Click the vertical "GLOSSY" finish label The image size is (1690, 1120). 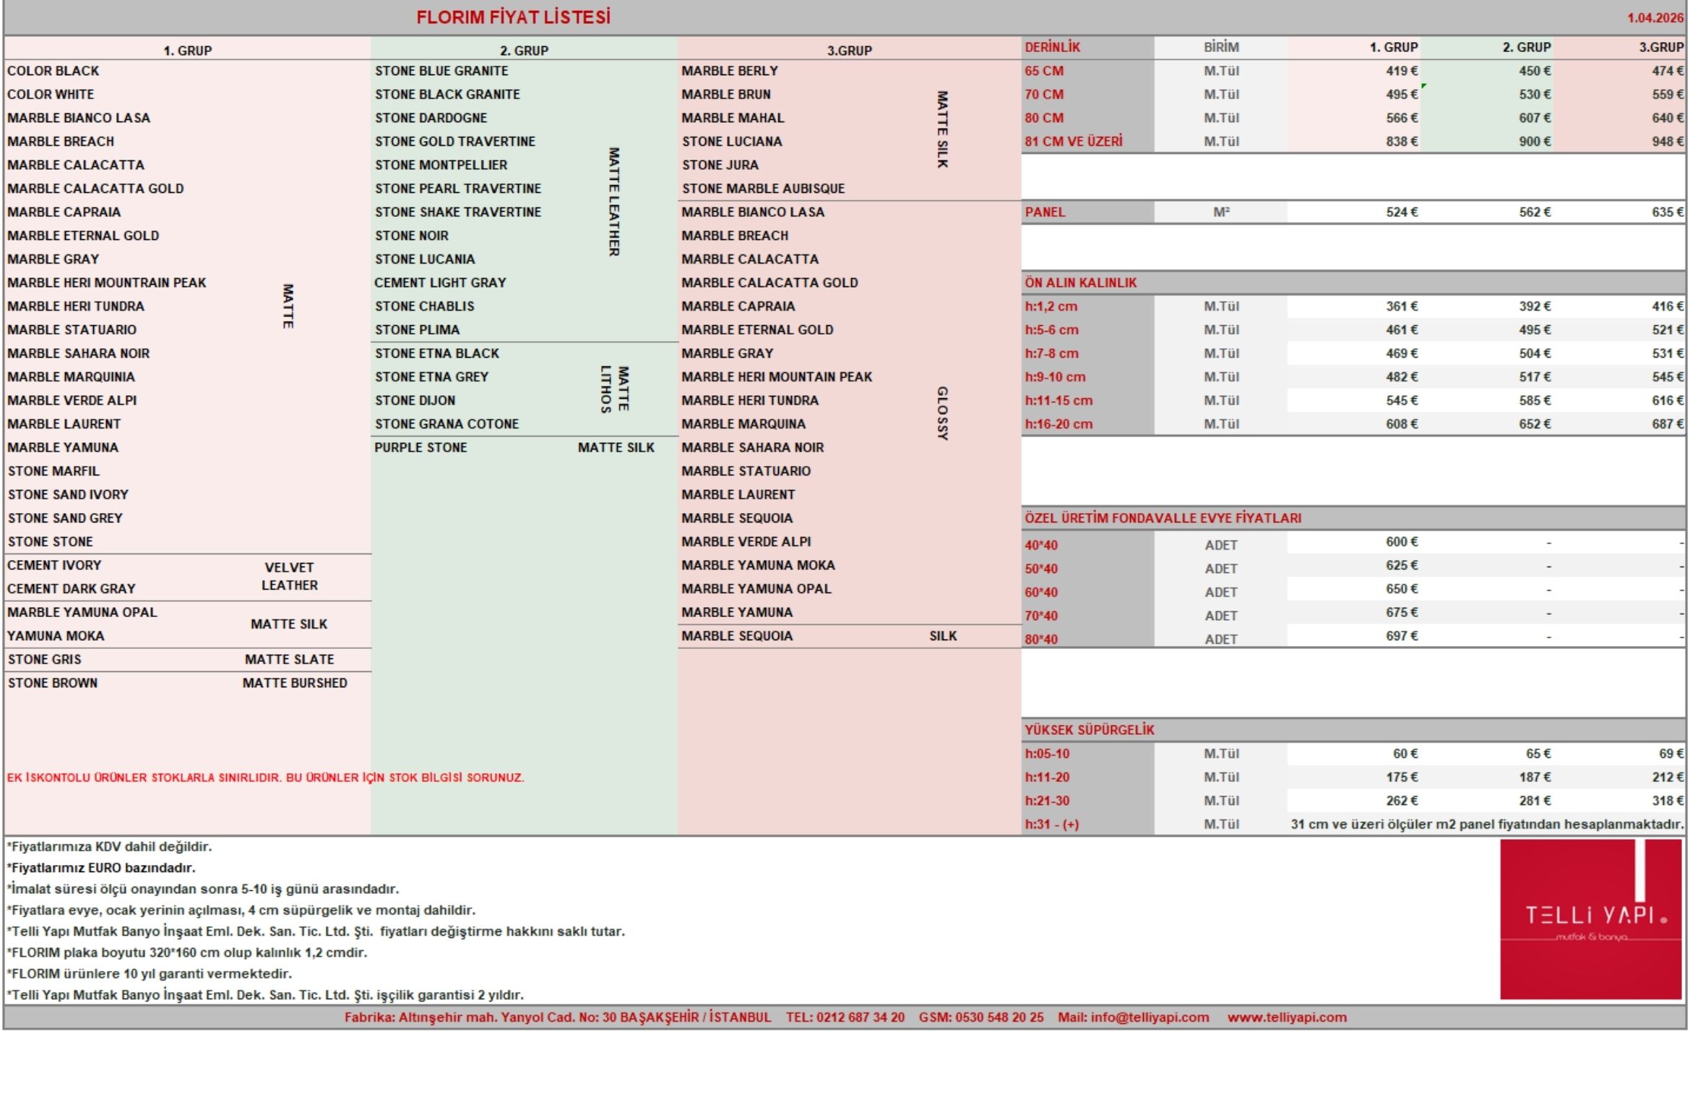tap(942, 413)
